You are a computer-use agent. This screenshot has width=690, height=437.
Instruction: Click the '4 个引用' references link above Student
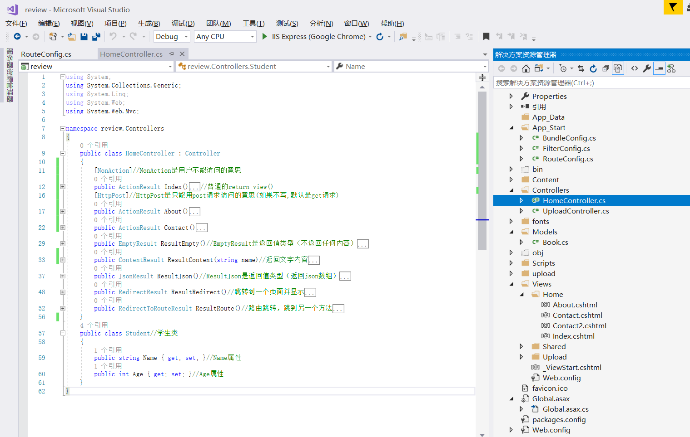(x=94, y=325)
